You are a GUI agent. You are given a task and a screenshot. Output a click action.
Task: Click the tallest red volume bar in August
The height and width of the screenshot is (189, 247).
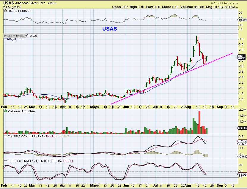click(199, 122)
